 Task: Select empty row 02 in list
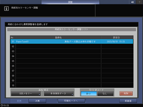(x=72, y=46)
